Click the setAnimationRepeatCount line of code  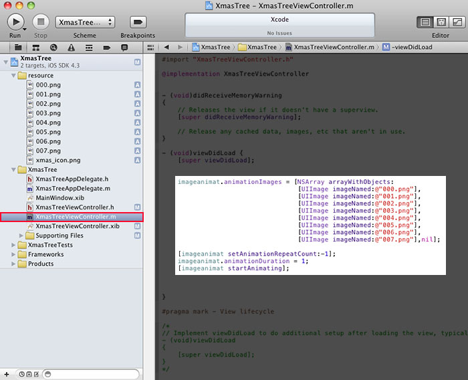(257, 254)
